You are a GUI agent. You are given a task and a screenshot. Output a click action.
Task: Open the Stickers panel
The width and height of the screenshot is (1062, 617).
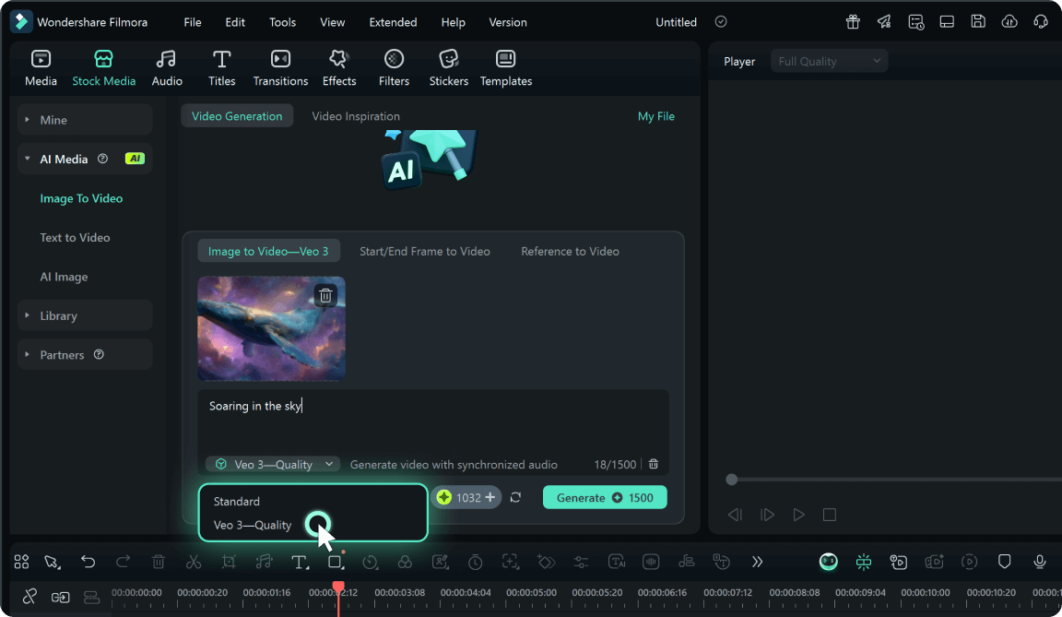448,67
